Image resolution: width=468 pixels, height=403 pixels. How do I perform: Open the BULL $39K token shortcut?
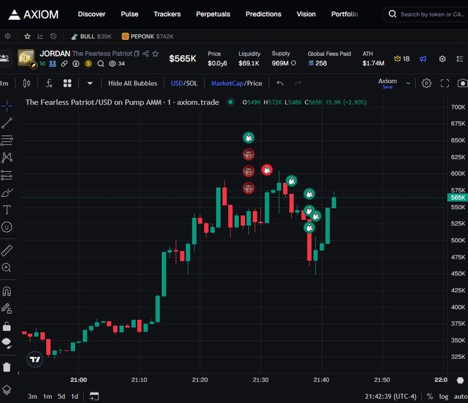91,36
